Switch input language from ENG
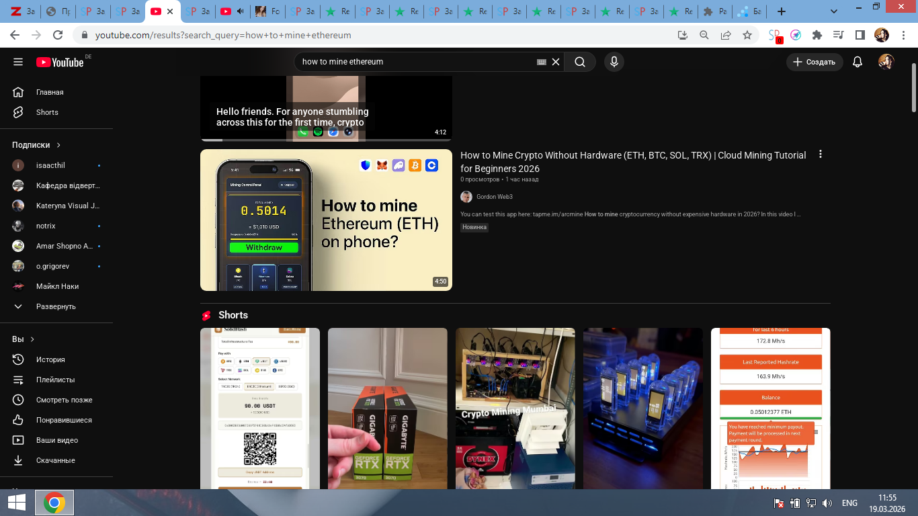918x516 pixels. tap(849, 503)
